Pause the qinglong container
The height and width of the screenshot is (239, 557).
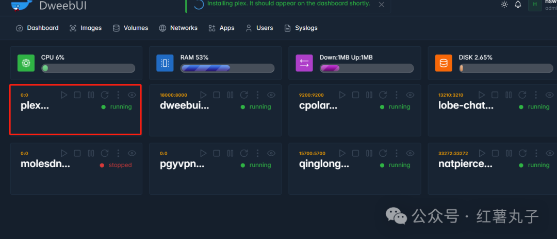tap(369, 153)
